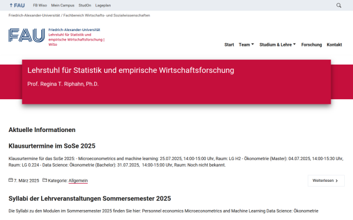Click the Fachbereich Wirtschafts- und Sozialwissenschaften breadcrumb

pyautogui.click(x=106, y=15)
